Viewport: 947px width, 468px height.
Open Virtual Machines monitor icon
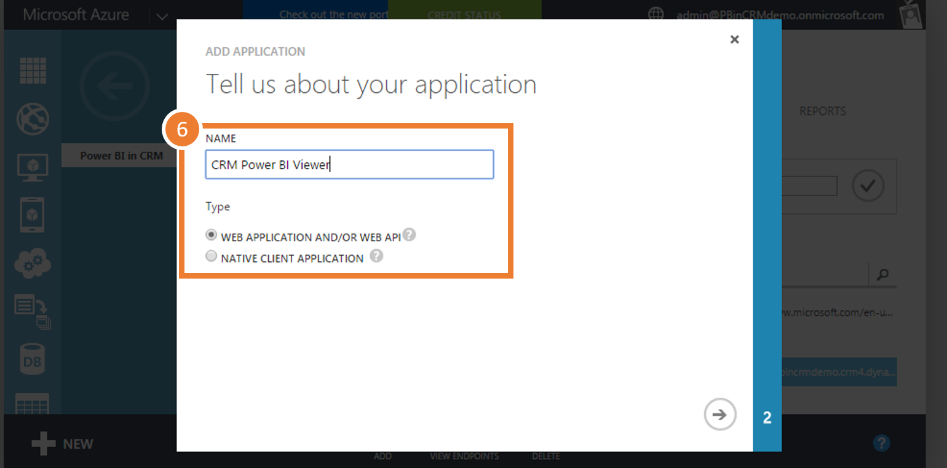tap(33, 167)
